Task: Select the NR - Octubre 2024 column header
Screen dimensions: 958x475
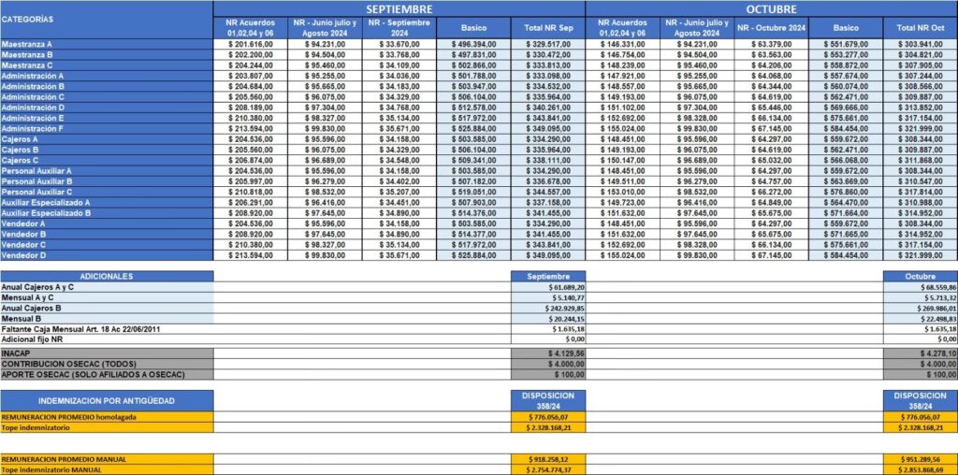Action: pos(771,28)
